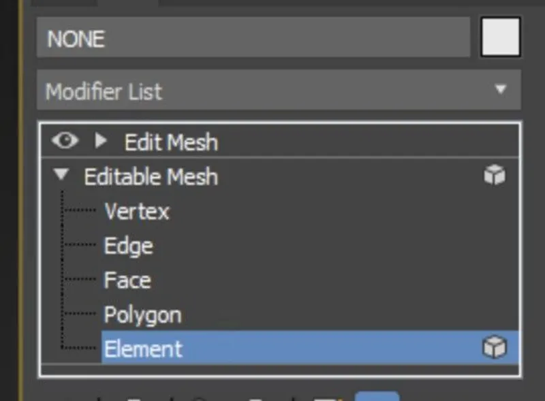Click the Modifier List dropdown arrow
Screen dimensions: 545x401
coord(502,90)
